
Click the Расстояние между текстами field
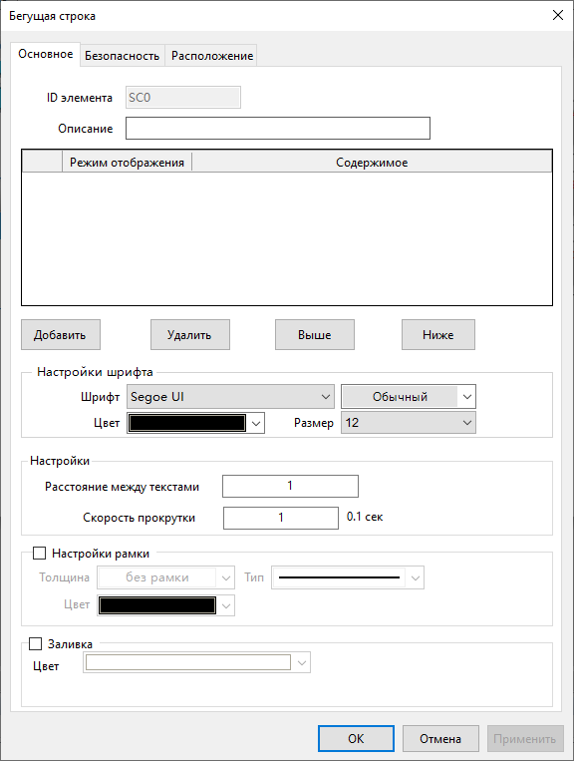pyautogui.click(x=290, y=486)
